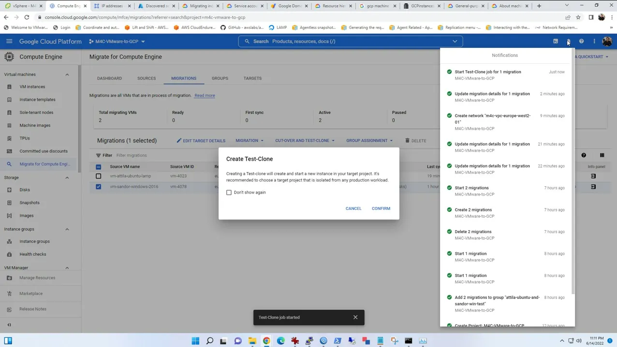
Task: Confirm the Create Test-Clone dialog
Action: (381, 208)
